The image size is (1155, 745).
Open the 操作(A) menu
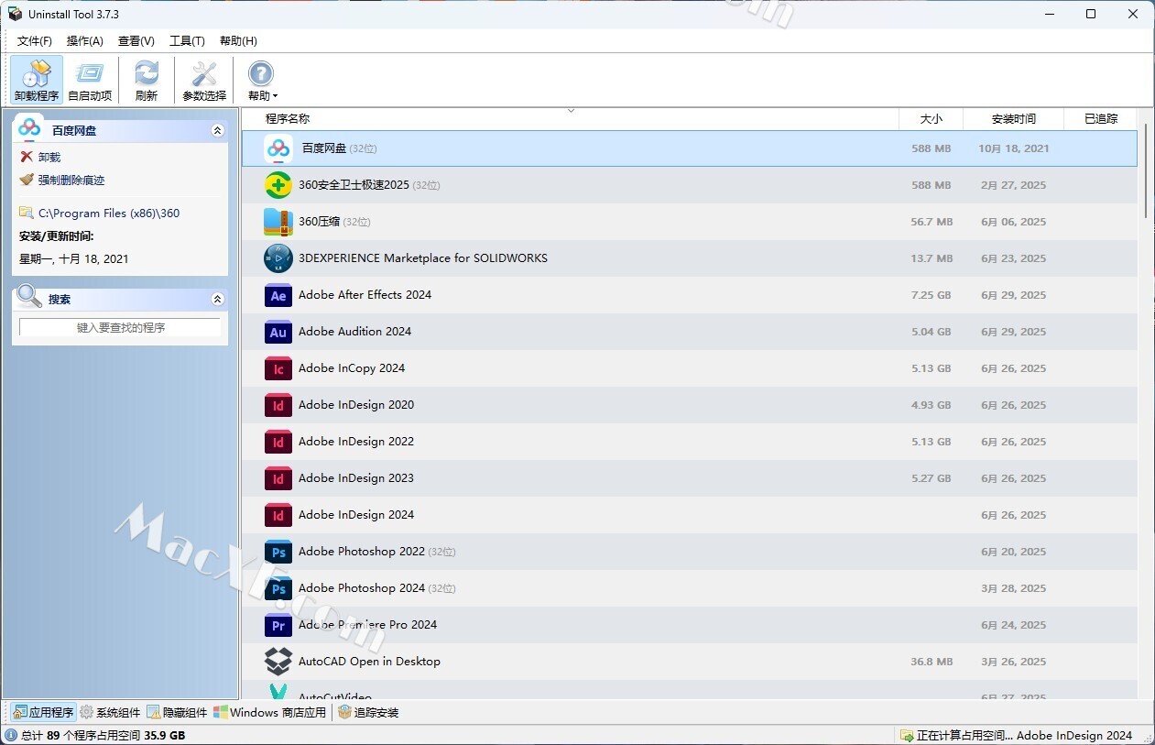[85, 41]
